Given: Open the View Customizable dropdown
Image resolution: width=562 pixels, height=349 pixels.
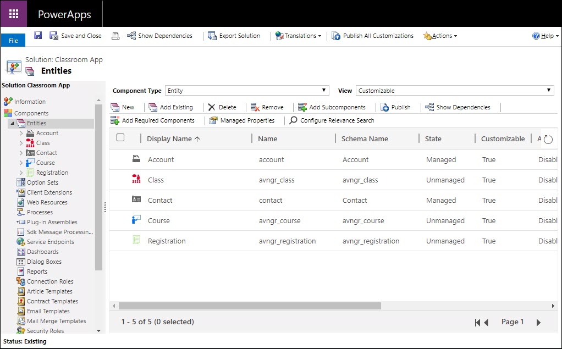Looking at the screenshot, I should pyautogui.click(x=455, y=91).
